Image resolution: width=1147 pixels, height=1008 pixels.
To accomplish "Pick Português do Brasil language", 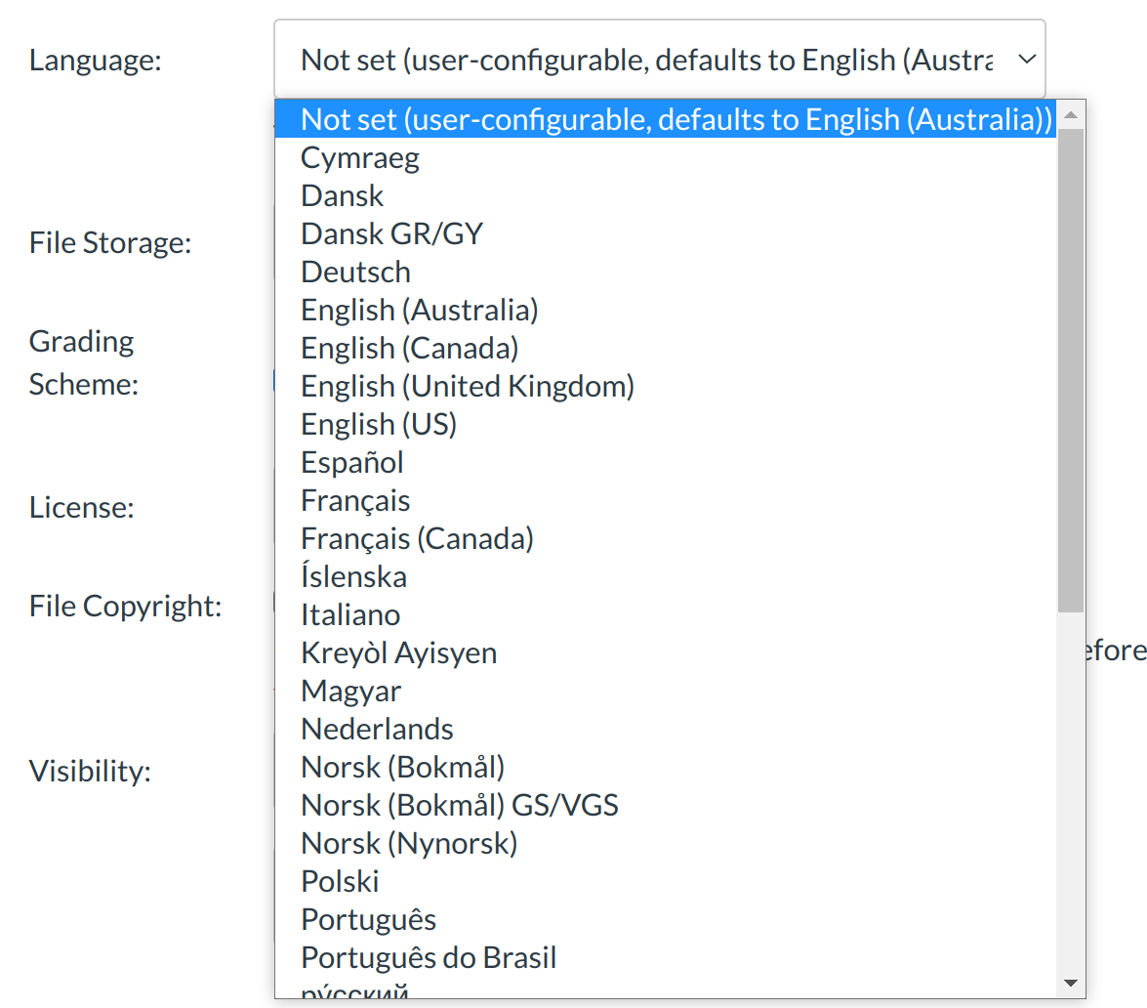I will click(429, 957).
